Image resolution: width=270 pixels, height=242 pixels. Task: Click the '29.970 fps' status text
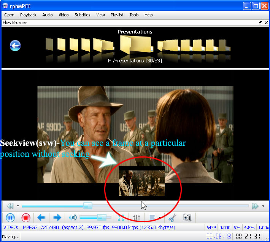click(98, 228)
